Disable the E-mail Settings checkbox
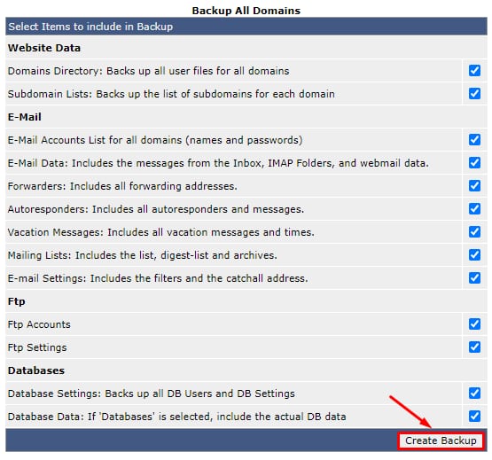The width and height of the screenshot is (492, 460). pos(474,278)
